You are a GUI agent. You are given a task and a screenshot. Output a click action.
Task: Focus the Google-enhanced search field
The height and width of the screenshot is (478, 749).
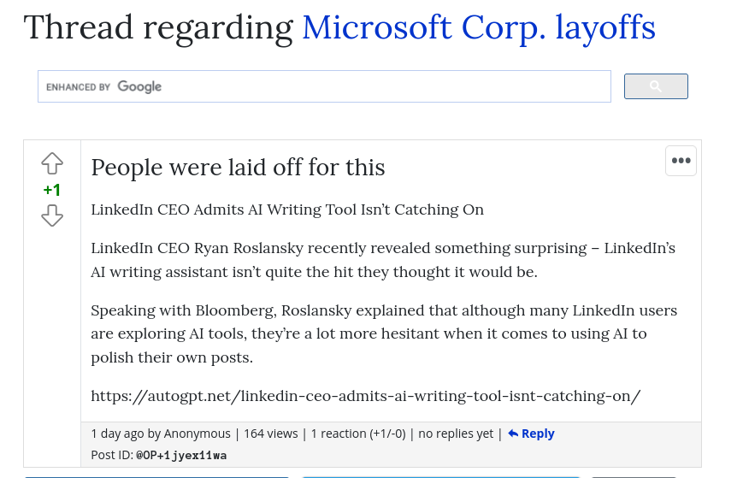coord(324,86)
